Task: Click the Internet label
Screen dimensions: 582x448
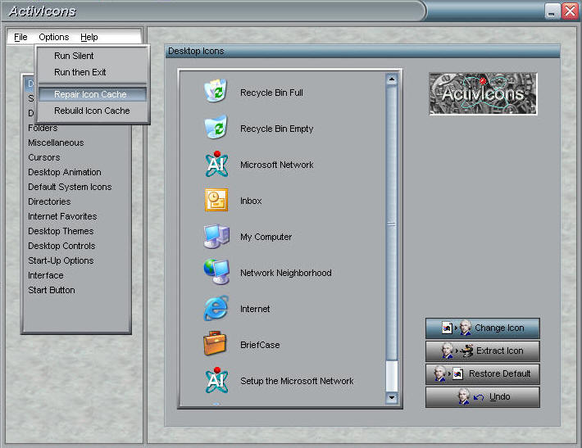Action: pos(255,309)
